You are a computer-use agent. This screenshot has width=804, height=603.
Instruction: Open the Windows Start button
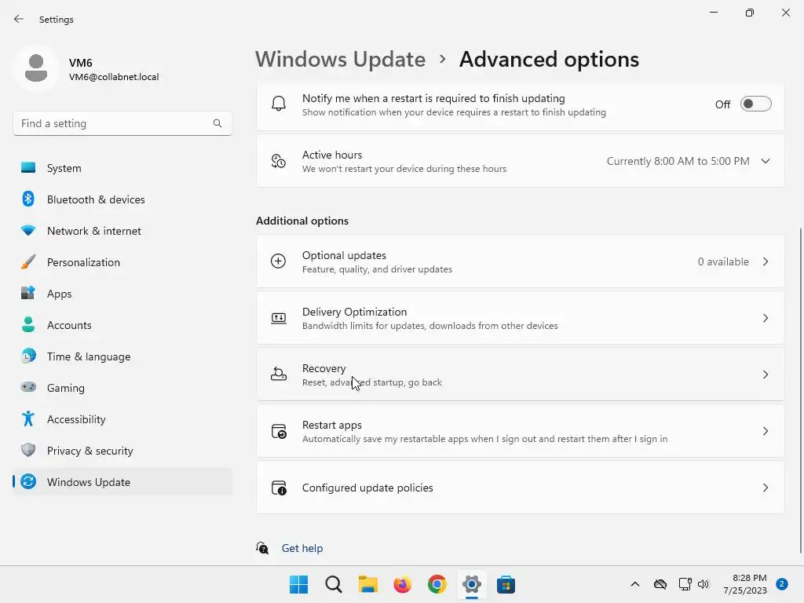(x=299, y=584)
